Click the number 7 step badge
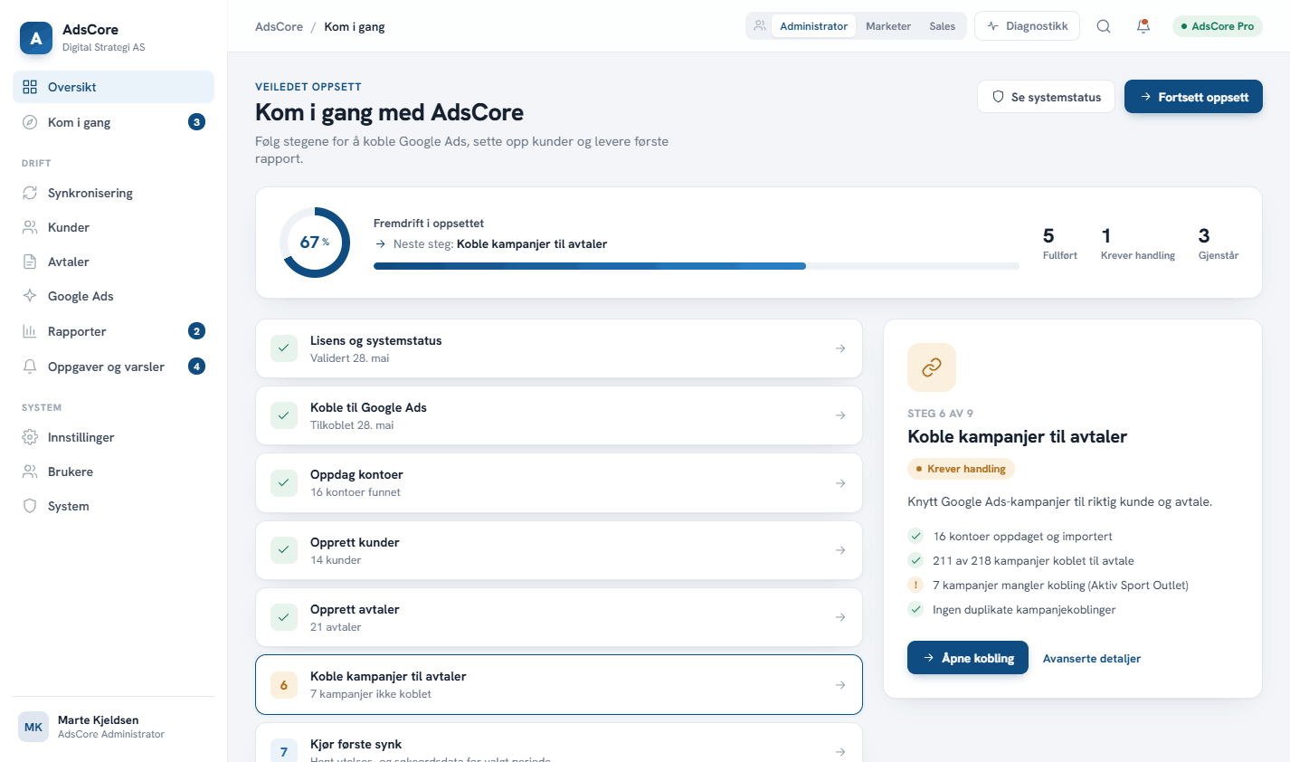This screenshot has height=762, width=1290. (x=284, y=751)
